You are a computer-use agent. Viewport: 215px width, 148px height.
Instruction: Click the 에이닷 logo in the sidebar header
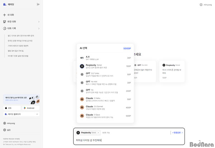point(9,4)
